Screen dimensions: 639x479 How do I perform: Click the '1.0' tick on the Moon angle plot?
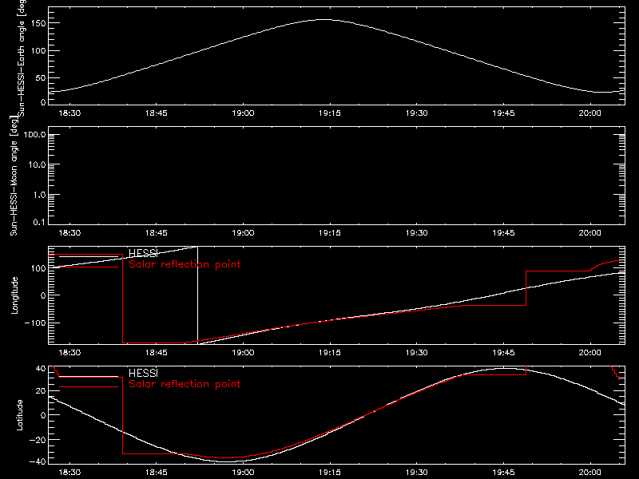tap(39, 195)
